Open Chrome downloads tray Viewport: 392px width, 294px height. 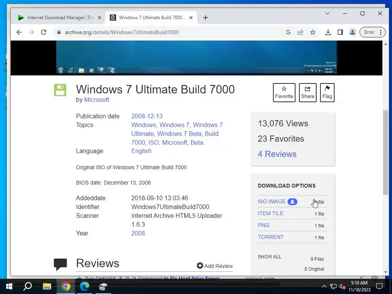point(328,32)
